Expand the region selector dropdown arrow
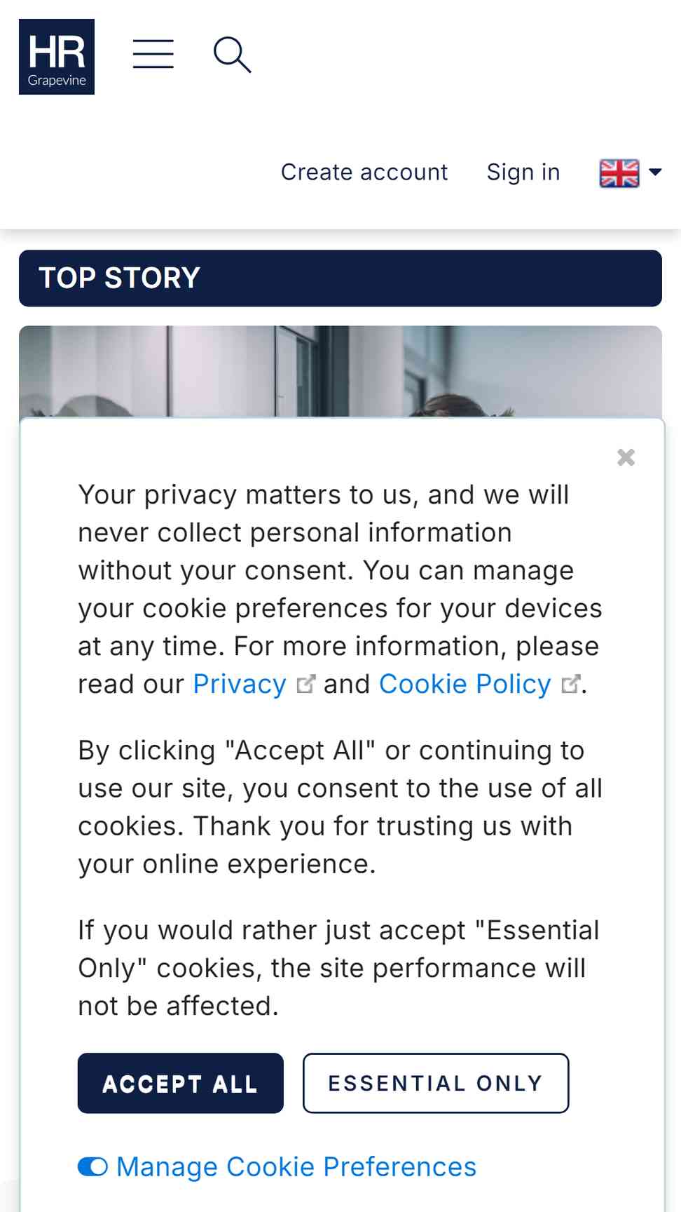 coord(656,172)
